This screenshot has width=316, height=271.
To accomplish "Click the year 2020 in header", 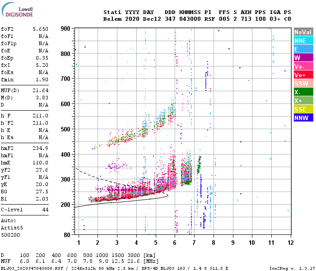I will pos(132,19).
